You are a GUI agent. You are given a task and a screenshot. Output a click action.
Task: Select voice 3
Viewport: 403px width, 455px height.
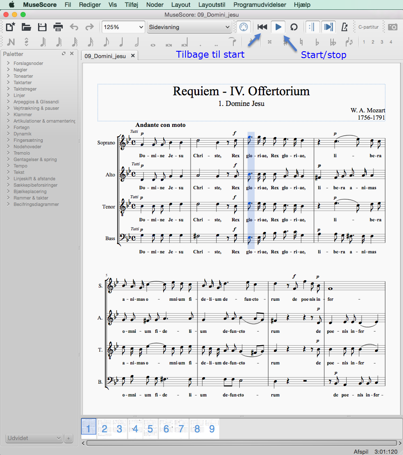click(382, 42)
